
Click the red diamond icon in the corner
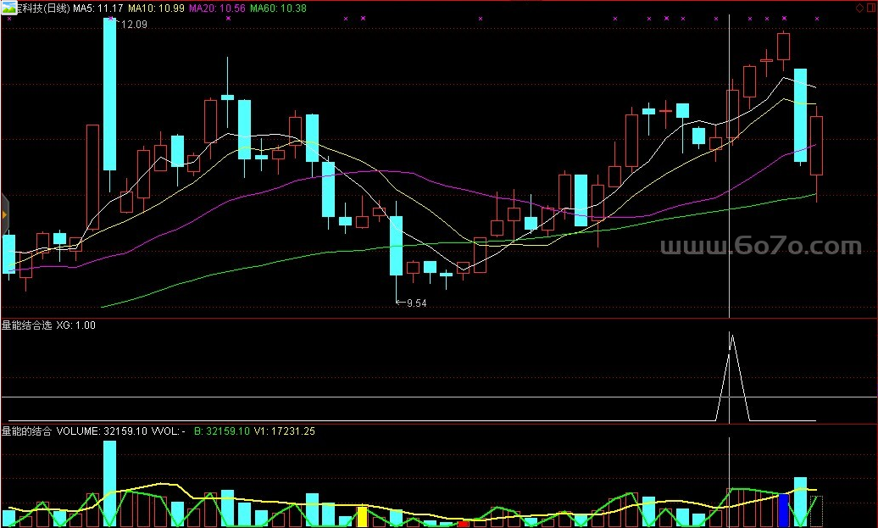(859, 8)
